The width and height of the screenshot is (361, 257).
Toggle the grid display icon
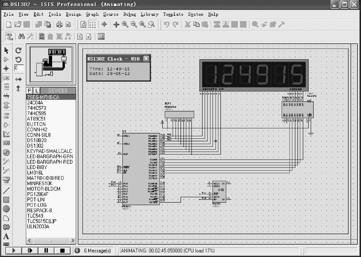[x=93, y=24]
